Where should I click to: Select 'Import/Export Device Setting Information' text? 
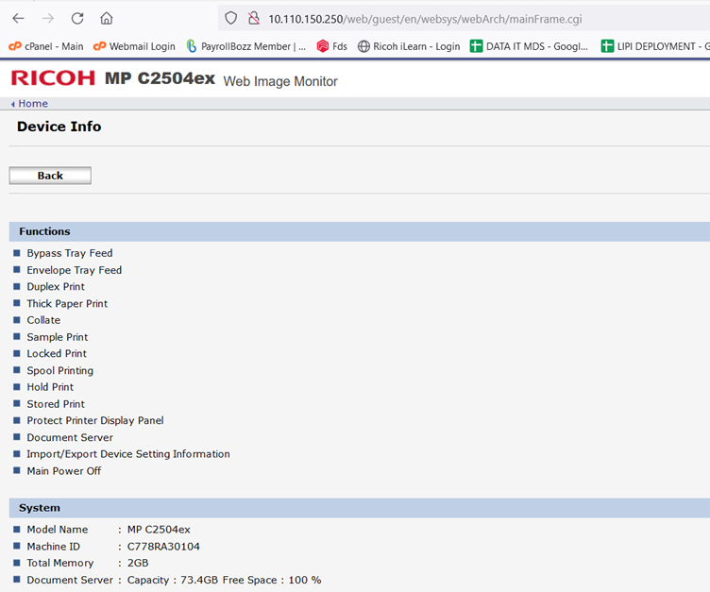pos(128,454)
